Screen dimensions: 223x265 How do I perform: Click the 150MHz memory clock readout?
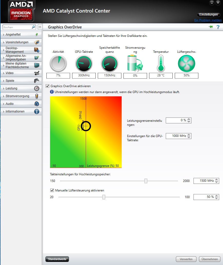coord(110,76)
